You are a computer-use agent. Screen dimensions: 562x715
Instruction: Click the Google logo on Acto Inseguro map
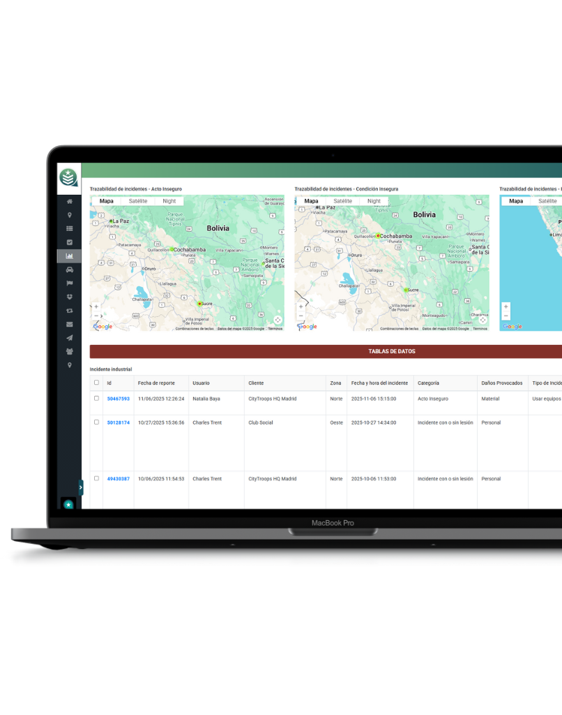click(x=102, y=327)
